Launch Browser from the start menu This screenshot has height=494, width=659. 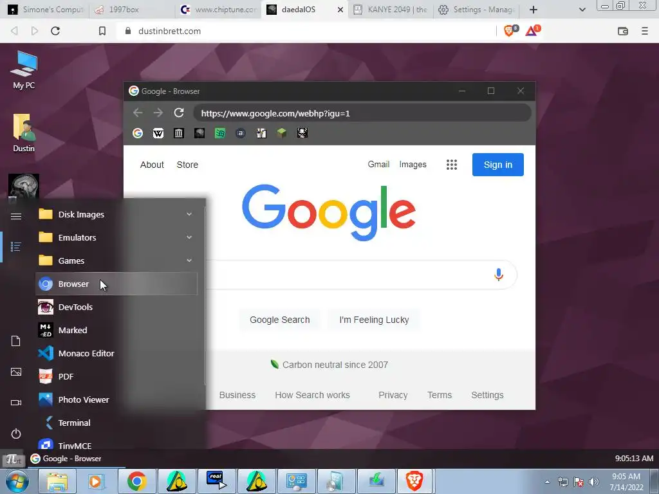117,284
